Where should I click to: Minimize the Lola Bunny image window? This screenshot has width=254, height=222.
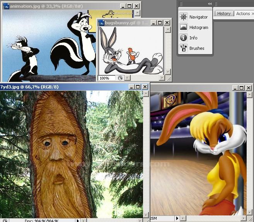(x=235, y=88)
